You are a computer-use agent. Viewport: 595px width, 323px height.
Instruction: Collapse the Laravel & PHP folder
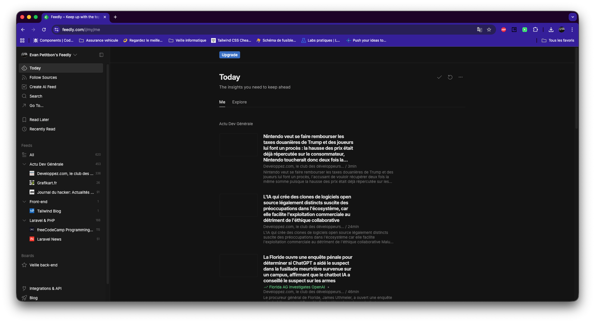pos(24,220)
